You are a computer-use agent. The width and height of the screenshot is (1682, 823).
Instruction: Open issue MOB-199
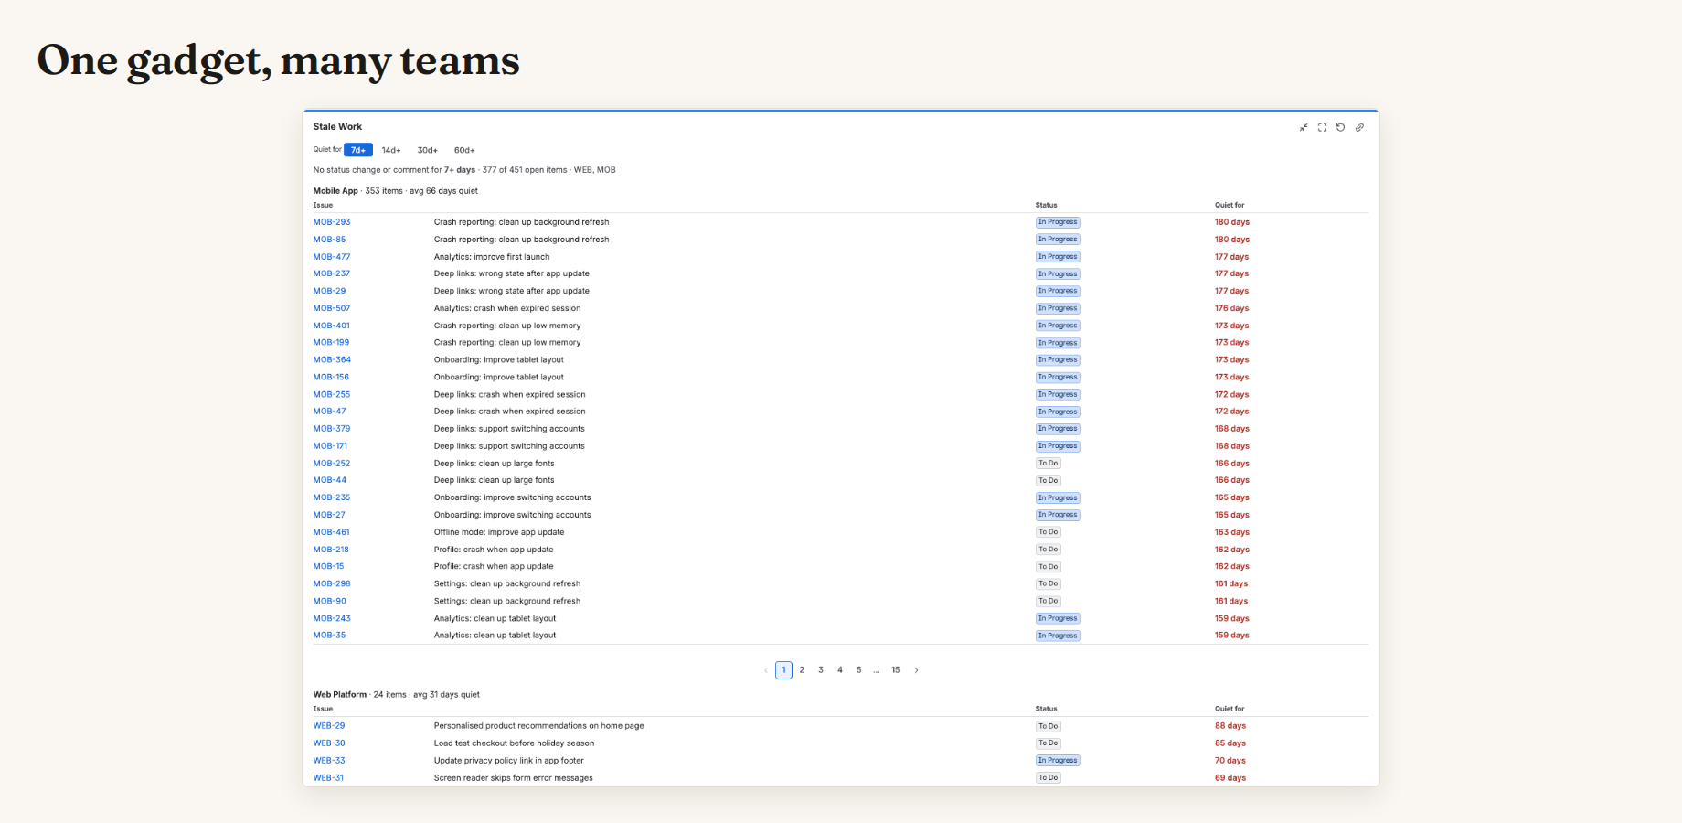tap(331, 343)
